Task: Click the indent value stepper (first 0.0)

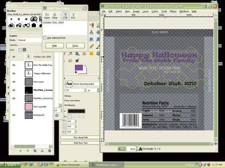Action: [75, 121]
